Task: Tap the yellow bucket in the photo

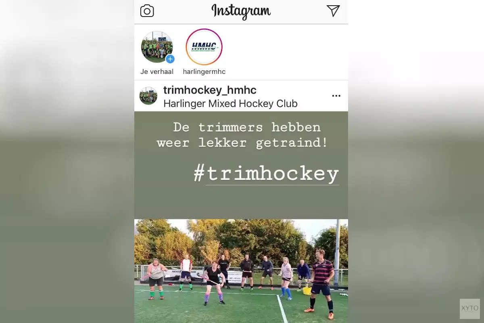Action: coord(307,291)
